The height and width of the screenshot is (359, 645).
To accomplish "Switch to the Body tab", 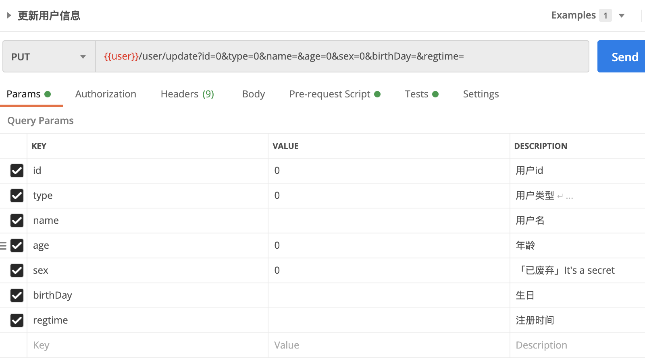I will tap(254, 94).
